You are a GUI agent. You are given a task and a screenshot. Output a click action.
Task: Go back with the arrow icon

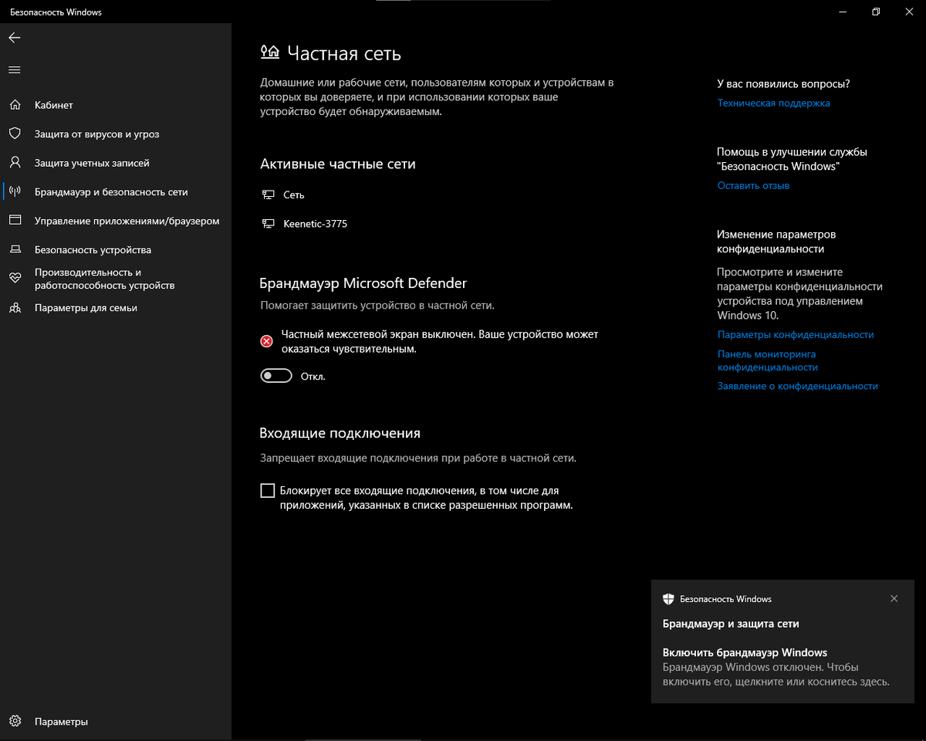pos(15,38)
